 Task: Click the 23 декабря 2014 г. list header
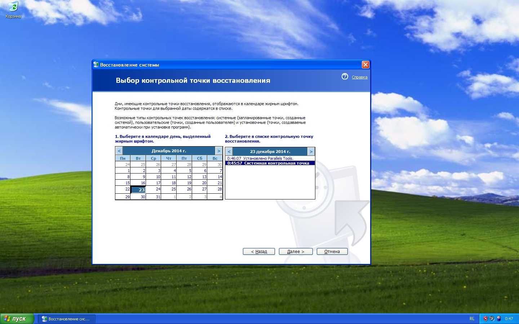pos(270,152)
